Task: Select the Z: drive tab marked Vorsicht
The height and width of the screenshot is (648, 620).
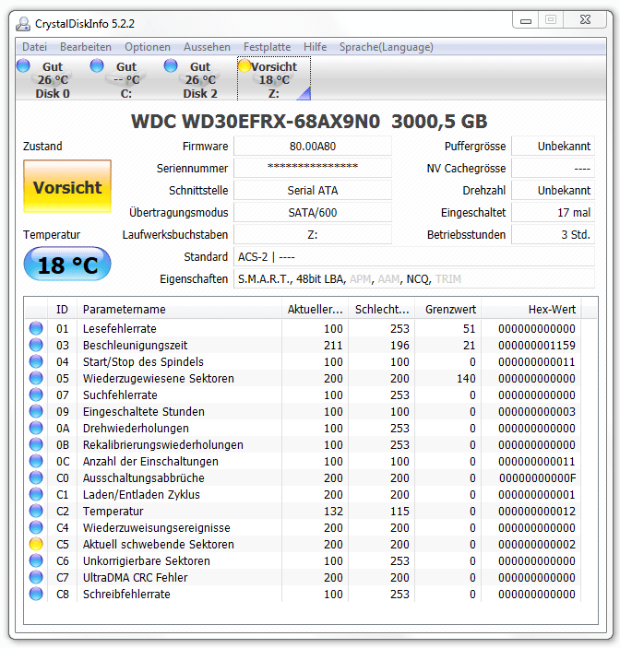Action: tap(274, 79)
